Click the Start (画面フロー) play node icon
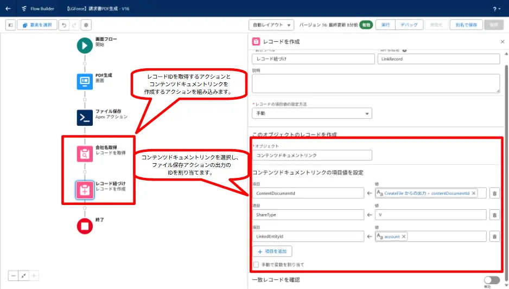 tap(85, 46)
